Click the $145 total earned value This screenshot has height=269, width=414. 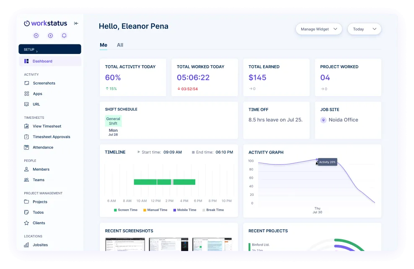pyautogui.click(x=257, y=77)
